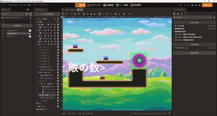Open the プロジェクト menu
The width and height of the screenshot is (217, 116).
click(13, 5)
